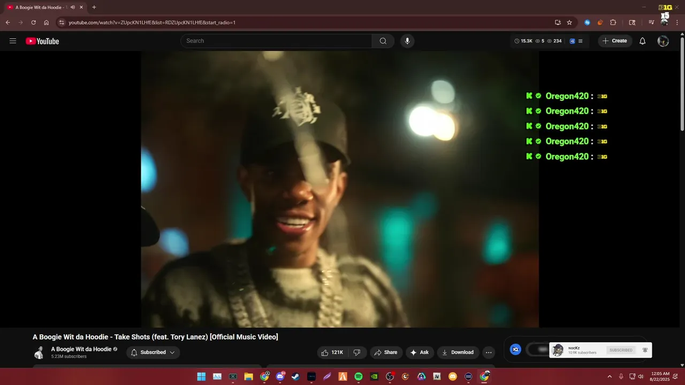Open Steam from the taskbar
This screenshot has height=385, width=685.
[295, 376]
